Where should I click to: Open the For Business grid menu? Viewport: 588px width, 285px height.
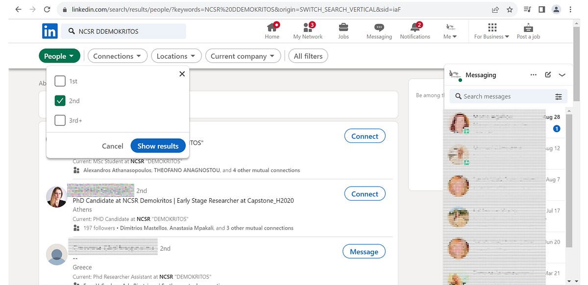tap(490, 30)
